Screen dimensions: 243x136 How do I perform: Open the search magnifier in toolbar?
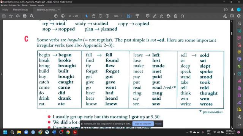(32, 16)
